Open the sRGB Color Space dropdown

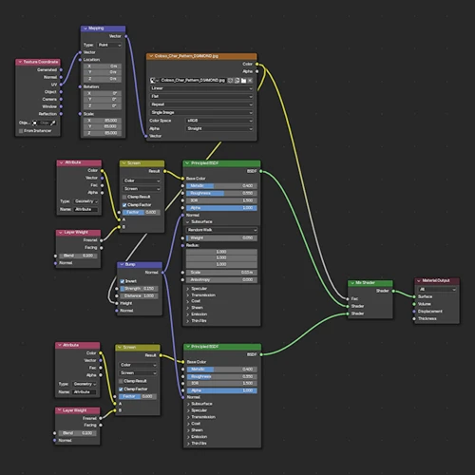[x=219, y=121]
